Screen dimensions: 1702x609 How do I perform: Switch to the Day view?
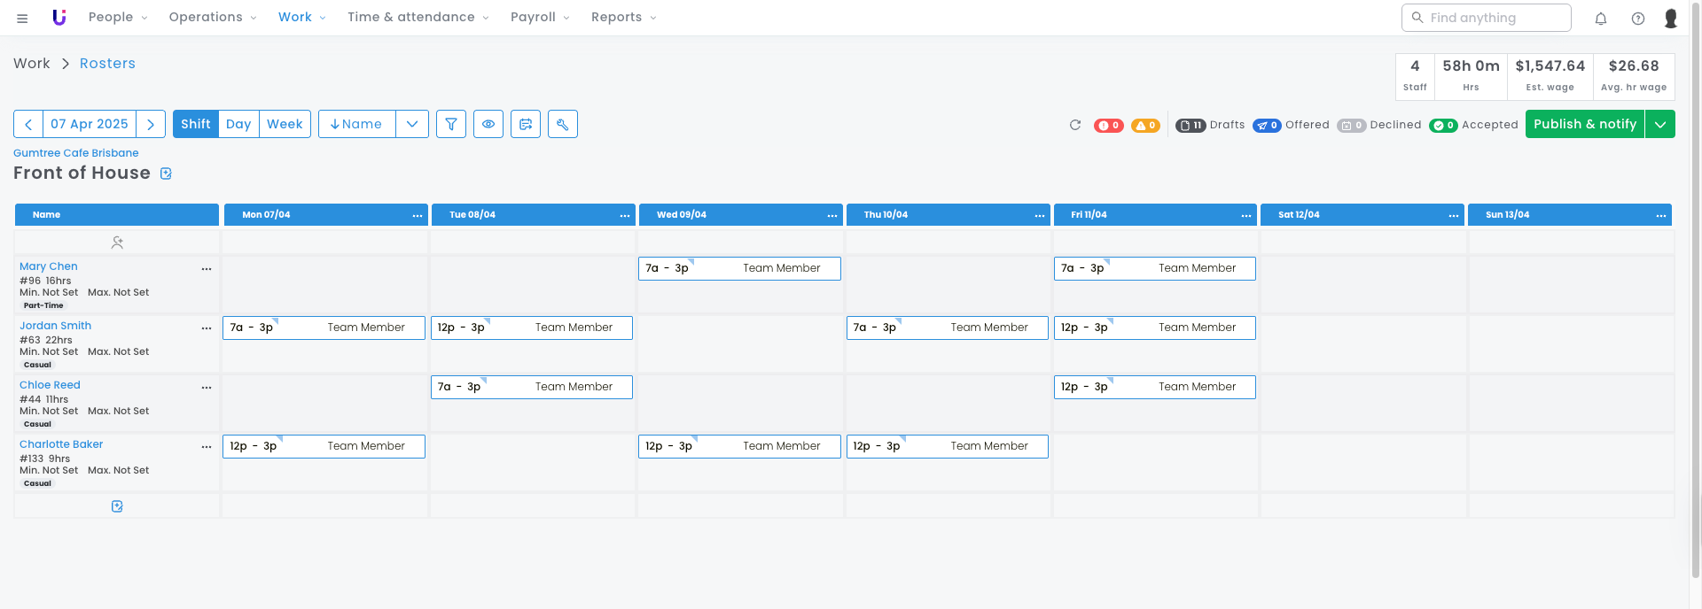[x=238, y=124]
